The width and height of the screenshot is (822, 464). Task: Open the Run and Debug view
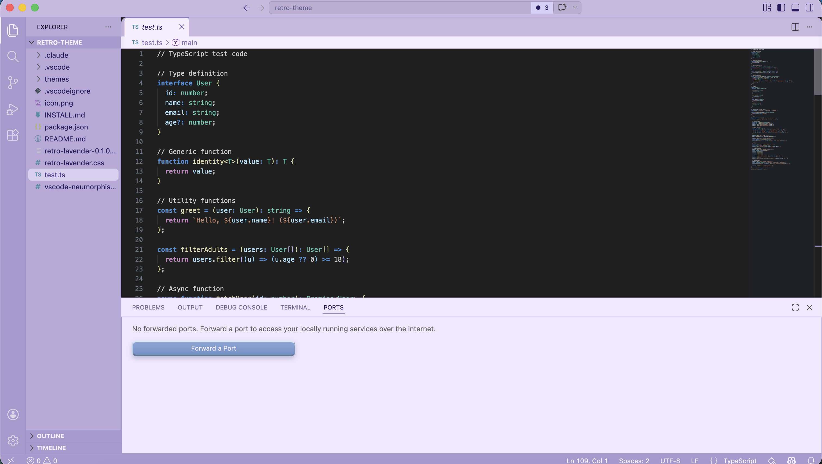tap(13, 109)
